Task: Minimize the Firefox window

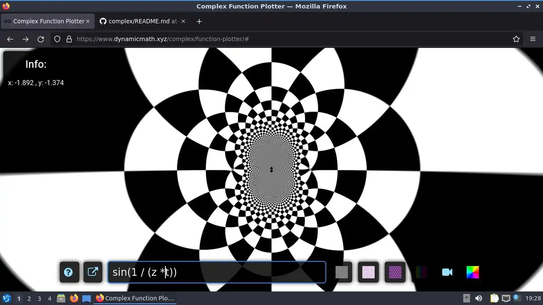Action: [x=520, y=6]
